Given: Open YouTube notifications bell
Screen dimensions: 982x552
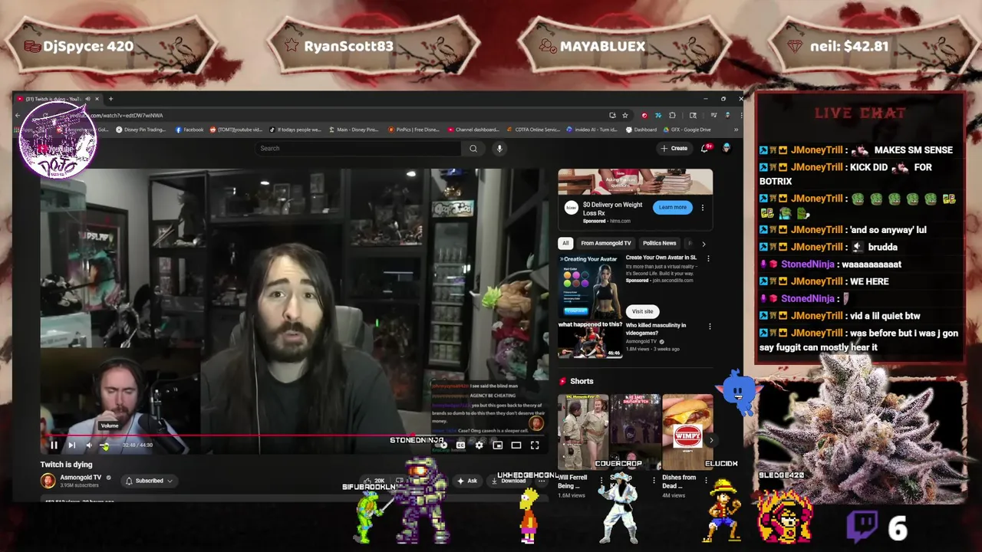Looking at the screenshot, I should 705,148.
